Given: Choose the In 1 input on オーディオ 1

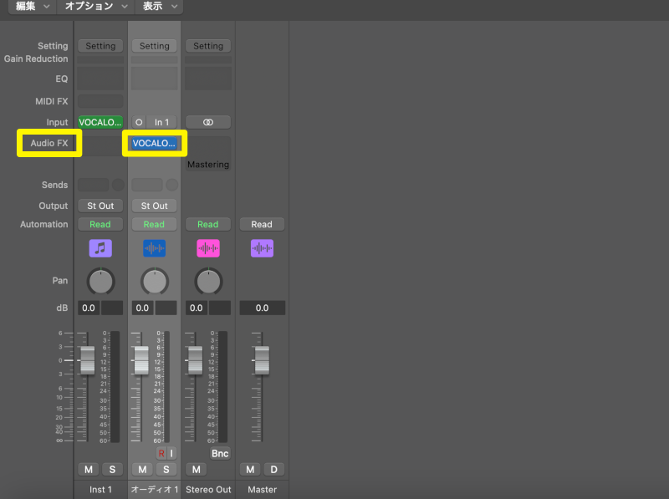Looking at the screenshot, I should point(161,122).
